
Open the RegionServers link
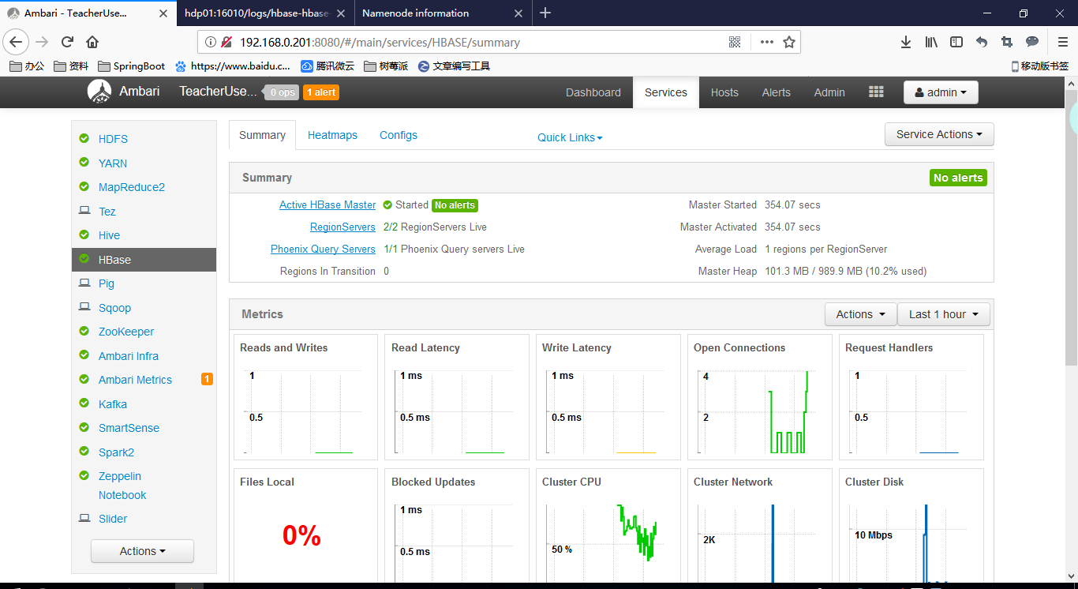(342, 227)
